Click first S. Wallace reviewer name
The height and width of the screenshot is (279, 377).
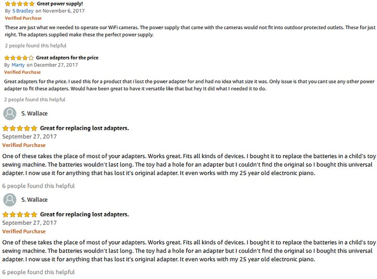click(34, 114)
